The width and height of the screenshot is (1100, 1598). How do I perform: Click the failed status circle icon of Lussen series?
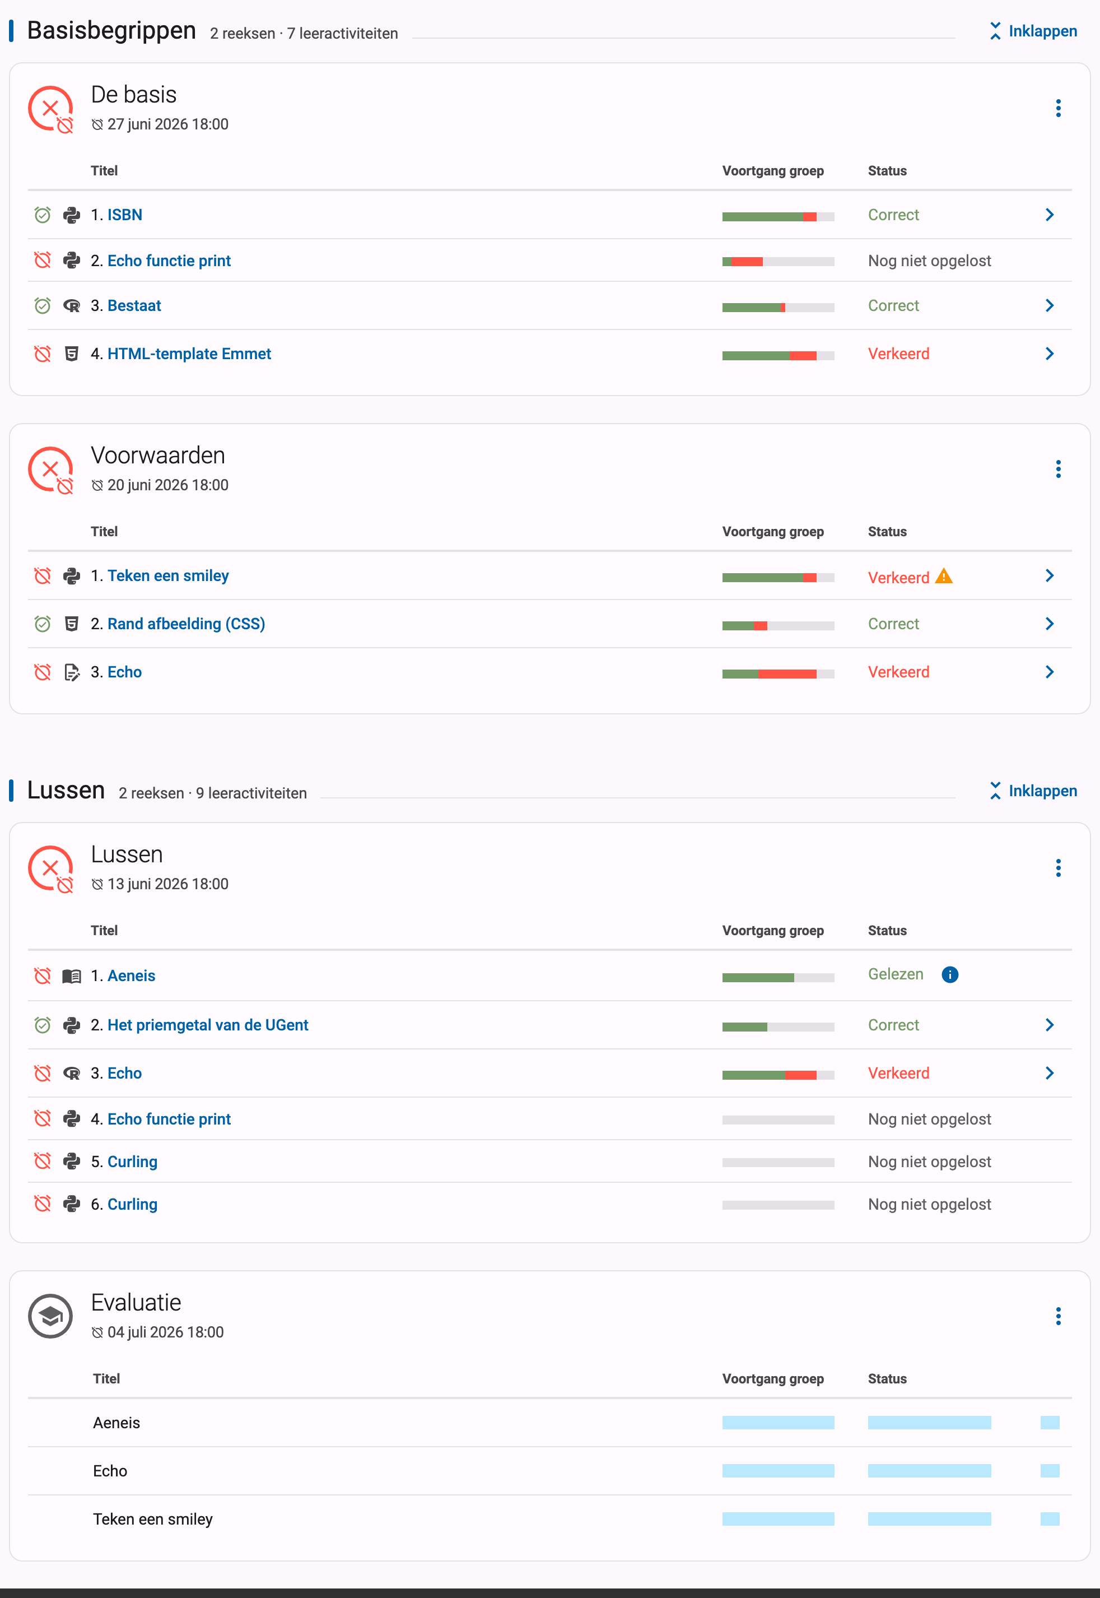pyautogui.click(x=50, y=868)
